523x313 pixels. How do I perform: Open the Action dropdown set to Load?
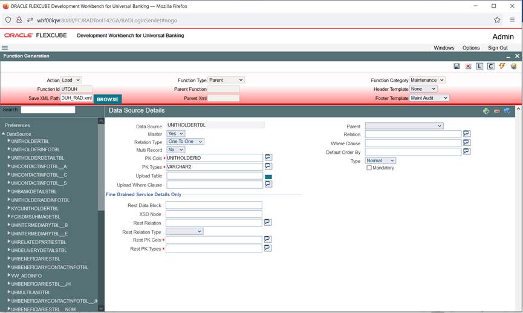[x=71, y=80]
